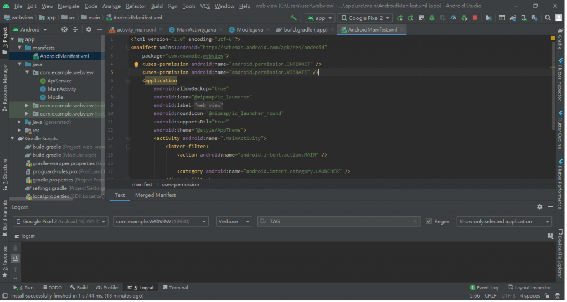Toggle the Build Variants side tab
Screen dimensions: 567x302
(4, 218)
